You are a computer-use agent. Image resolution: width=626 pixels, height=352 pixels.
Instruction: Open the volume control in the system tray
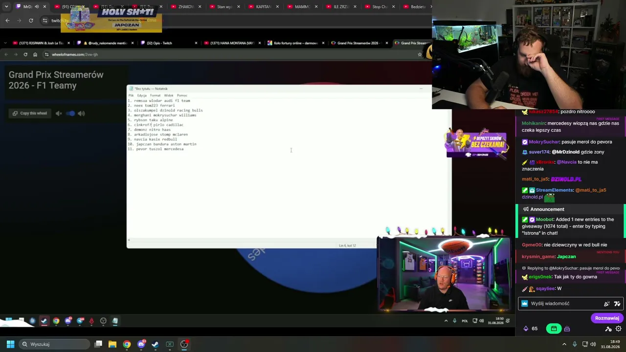(593, 344)
